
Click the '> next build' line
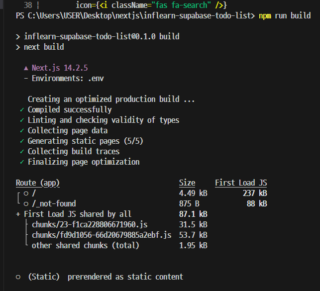[40, 47]
